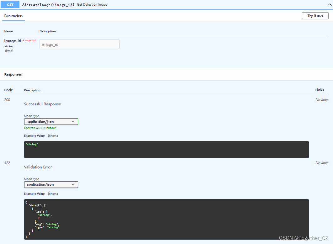Select Example Value tab for 200 response
The image size is (333, 244).
(34, 135)
